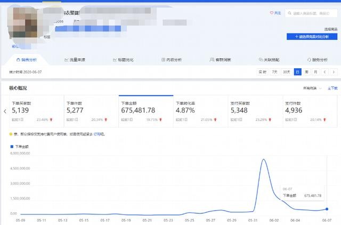The width and height of the screenshot is (341, 225).
Task: Click the value 5,348
Action: 239,110
